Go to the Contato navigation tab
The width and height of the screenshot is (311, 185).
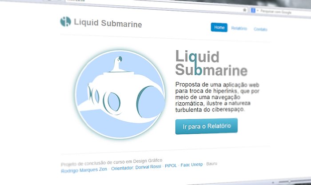[260, 29]
